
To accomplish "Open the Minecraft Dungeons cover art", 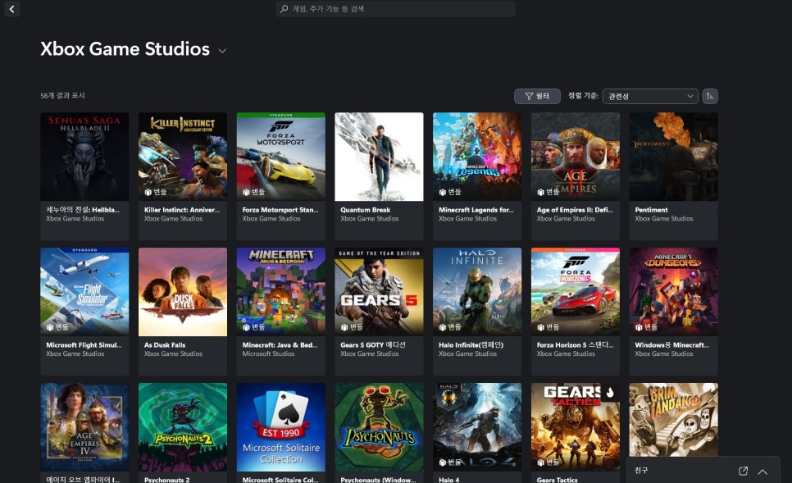I will 673,291.
